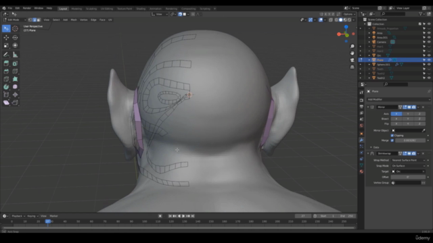The image size is (433, 243).
Task: Open the Modifier properties wrench tab
Action: pos(361,140)
